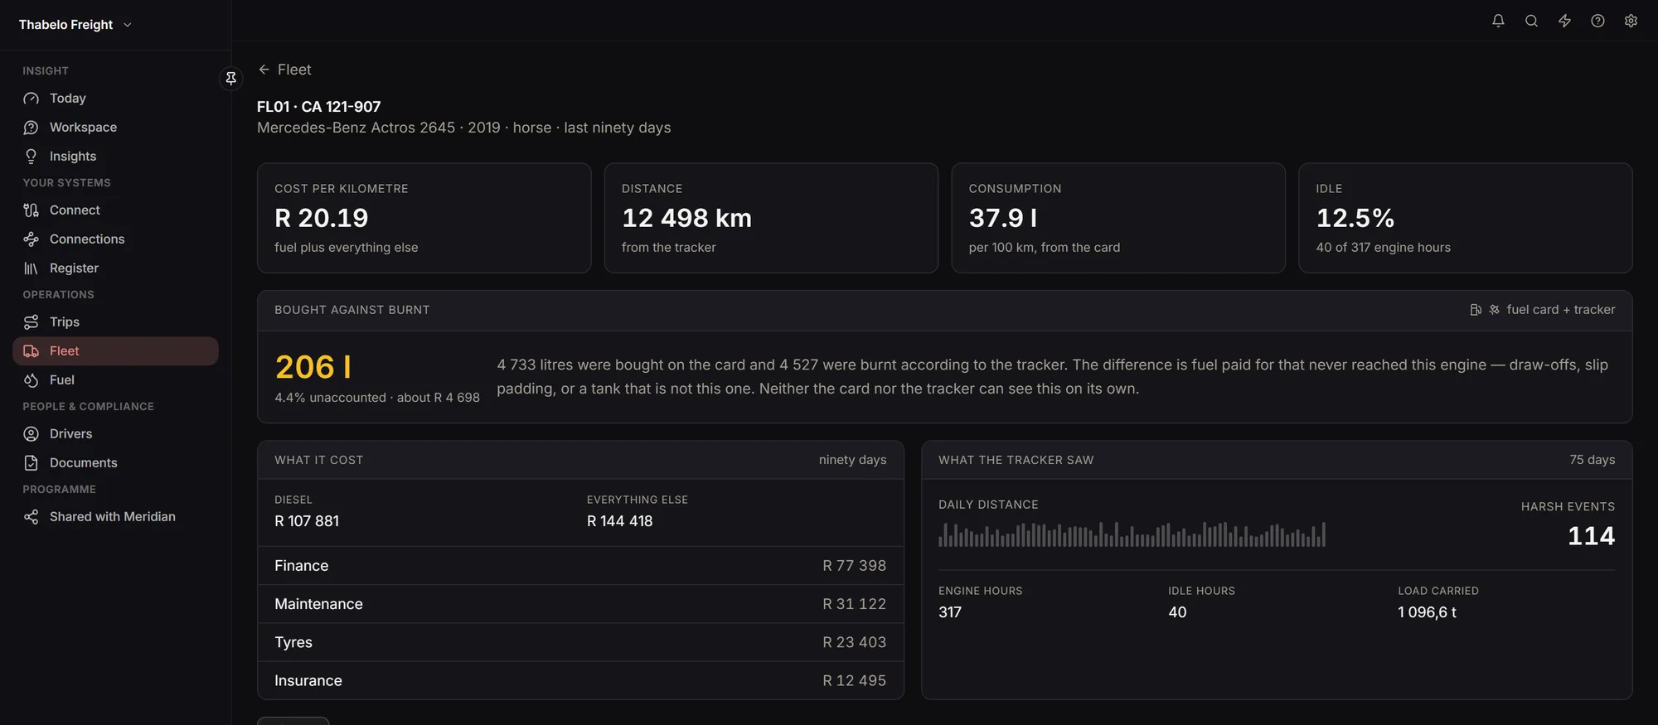
Task: Click the Finance R 77 398 row
Action: pyautogui.click(x=580, y=565)
